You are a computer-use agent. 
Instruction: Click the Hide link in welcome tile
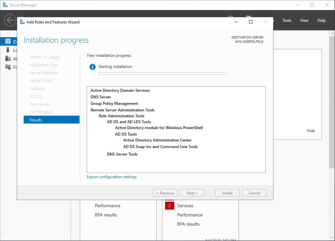[x=311, y=131]
